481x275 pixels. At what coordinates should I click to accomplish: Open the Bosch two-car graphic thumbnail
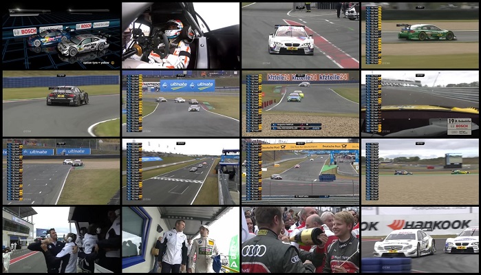coord(61,35)
